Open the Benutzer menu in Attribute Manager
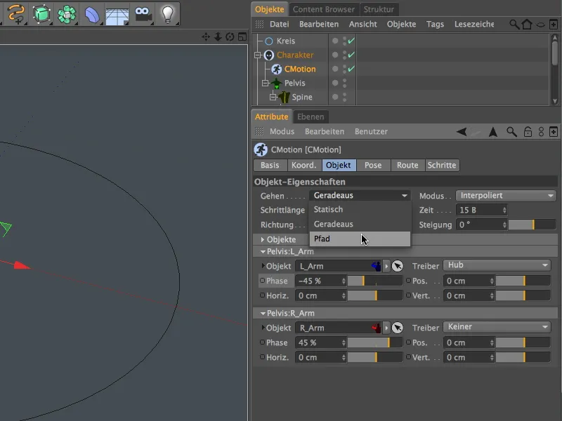Image resolution: width=562 pixels, height=421 pixels. (372, 131)
